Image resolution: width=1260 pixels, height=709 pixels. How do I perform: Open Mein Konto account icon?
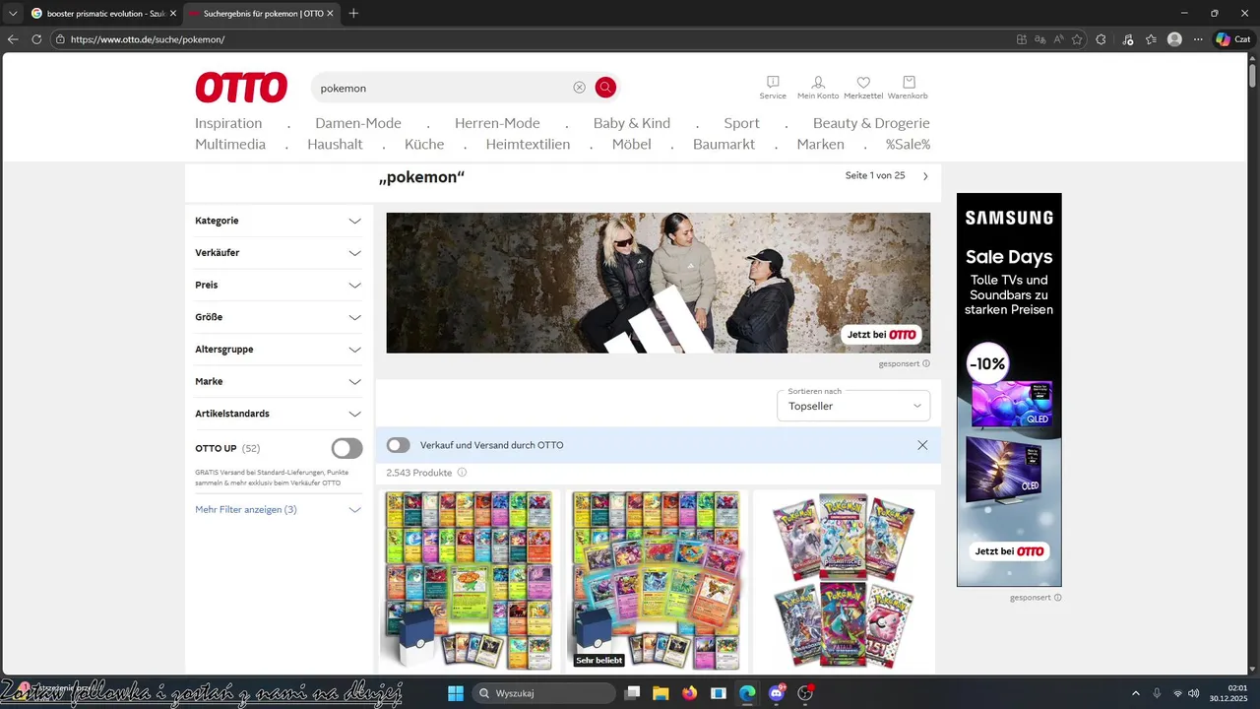click(x=818, y=88)
